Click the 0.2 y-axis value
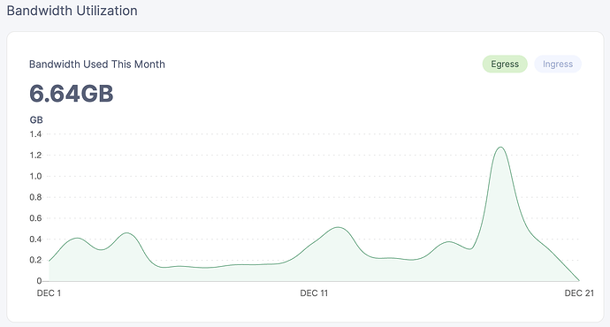Image resolution: width=610 pixels, height=327 pixels. [x=35, y=260]
